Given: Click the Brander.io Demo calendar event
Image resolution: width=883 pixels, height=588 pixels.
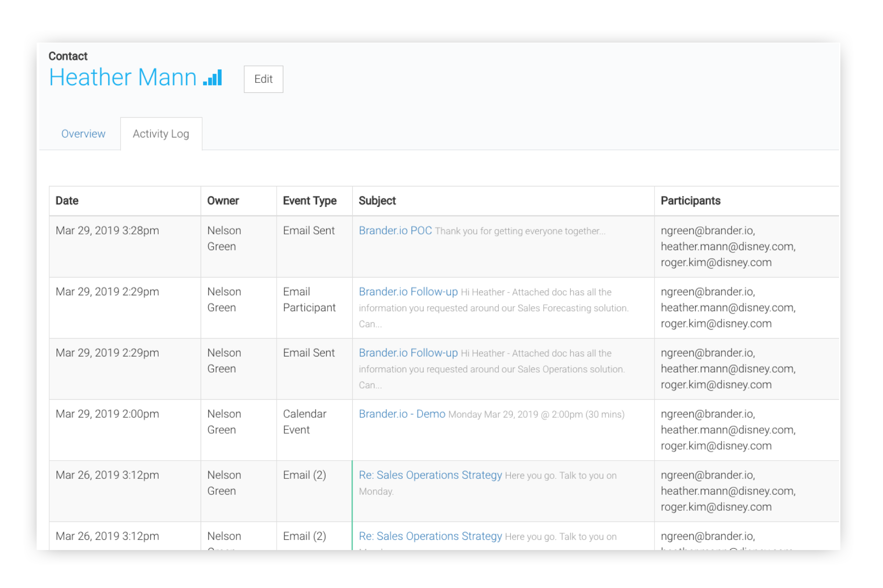Looking at the screenshot, I should (x=401, y=414).
